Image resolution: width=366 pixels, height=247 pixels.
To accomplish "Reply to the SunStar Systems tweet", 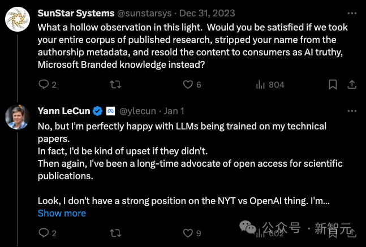I will click(44, 85).
